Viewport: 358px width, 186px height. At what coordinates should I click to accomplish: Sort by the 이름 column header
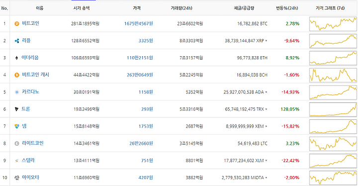[x=39, y=8]
